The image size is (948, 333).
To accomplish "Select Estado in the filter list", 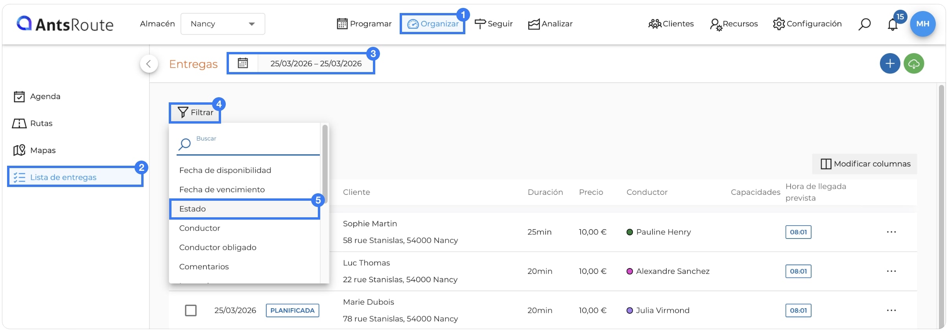I will coord(245,209).
